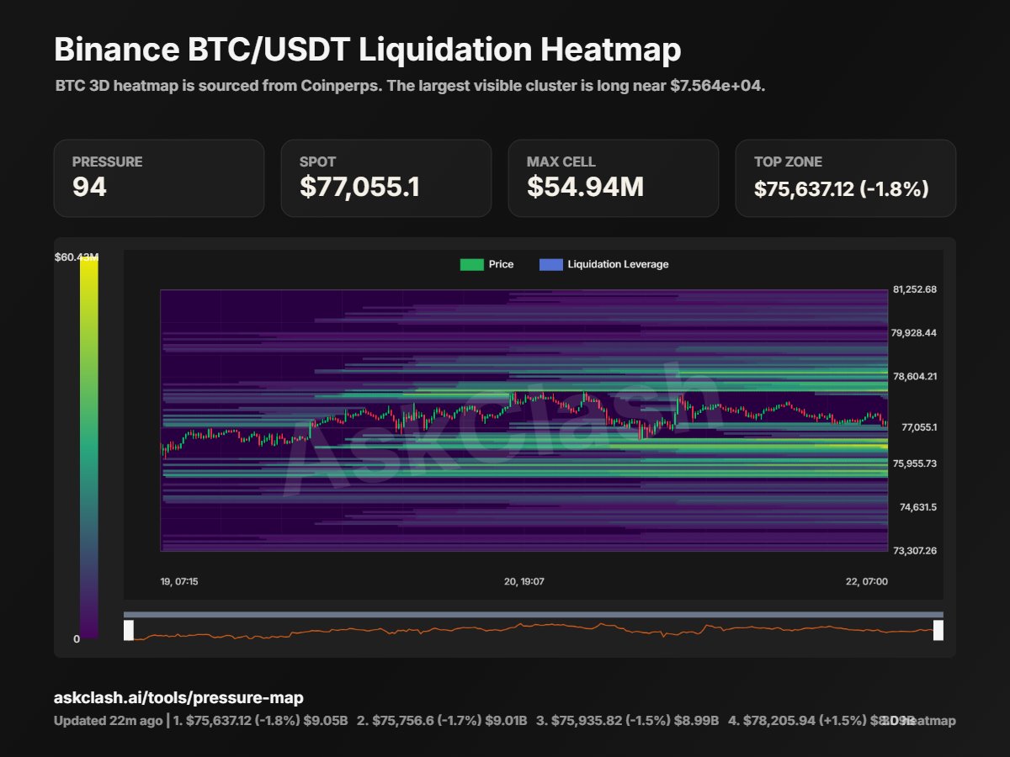Click the vertical color scale bar
Image resolution: width=1010 pixels, height=757 pixels.
pyautogui.click(x=89, y=447)
